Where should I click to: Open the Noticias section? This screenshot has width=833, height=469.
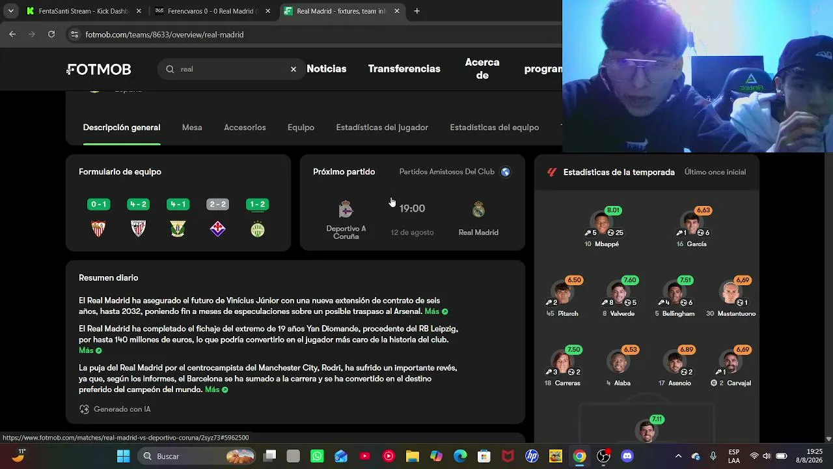point(327,69)
